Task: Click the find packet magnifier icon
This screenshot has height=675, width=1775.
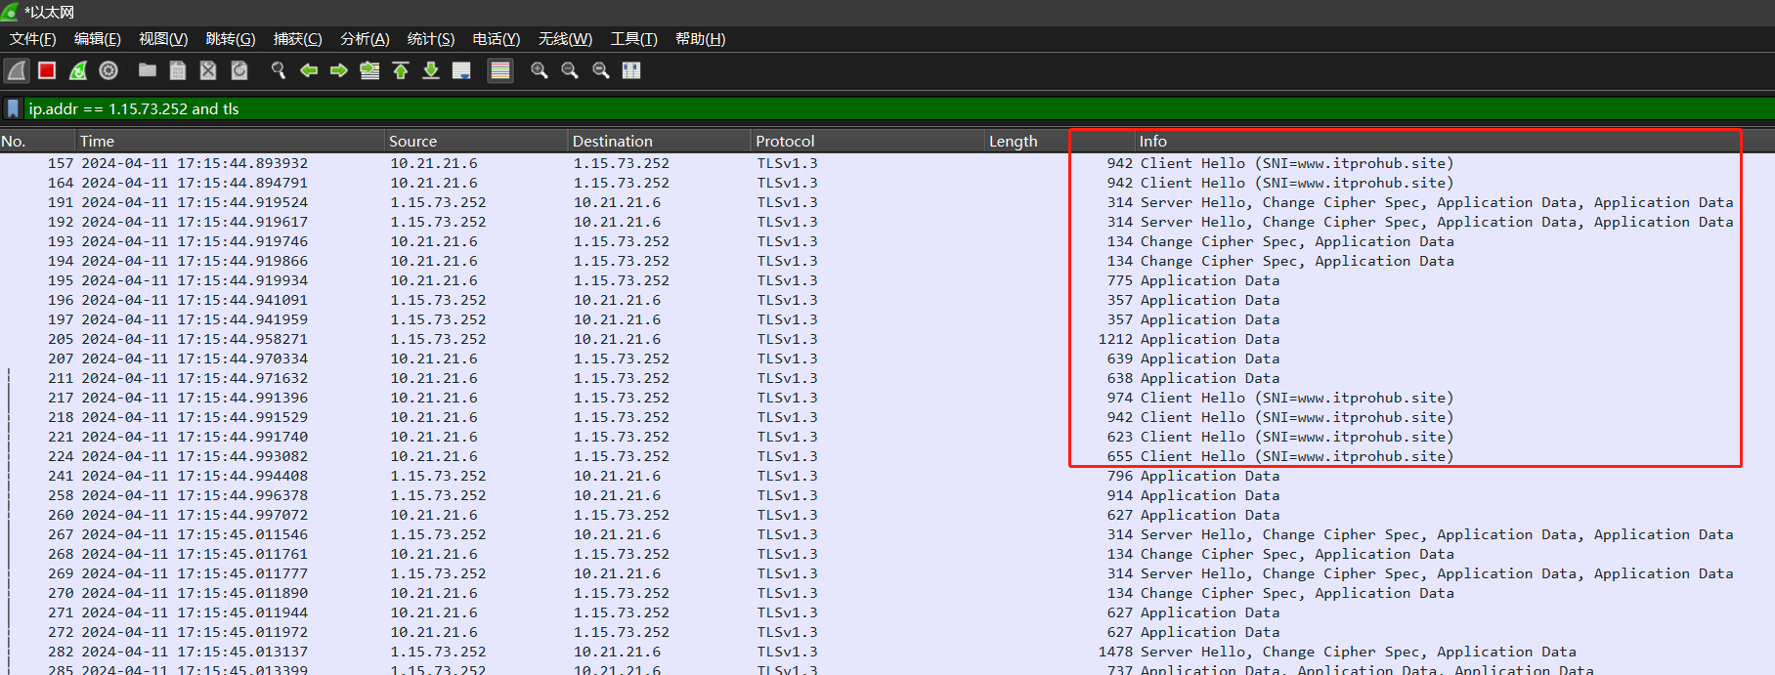Action: pyautogui.click(x=279, y=70)
